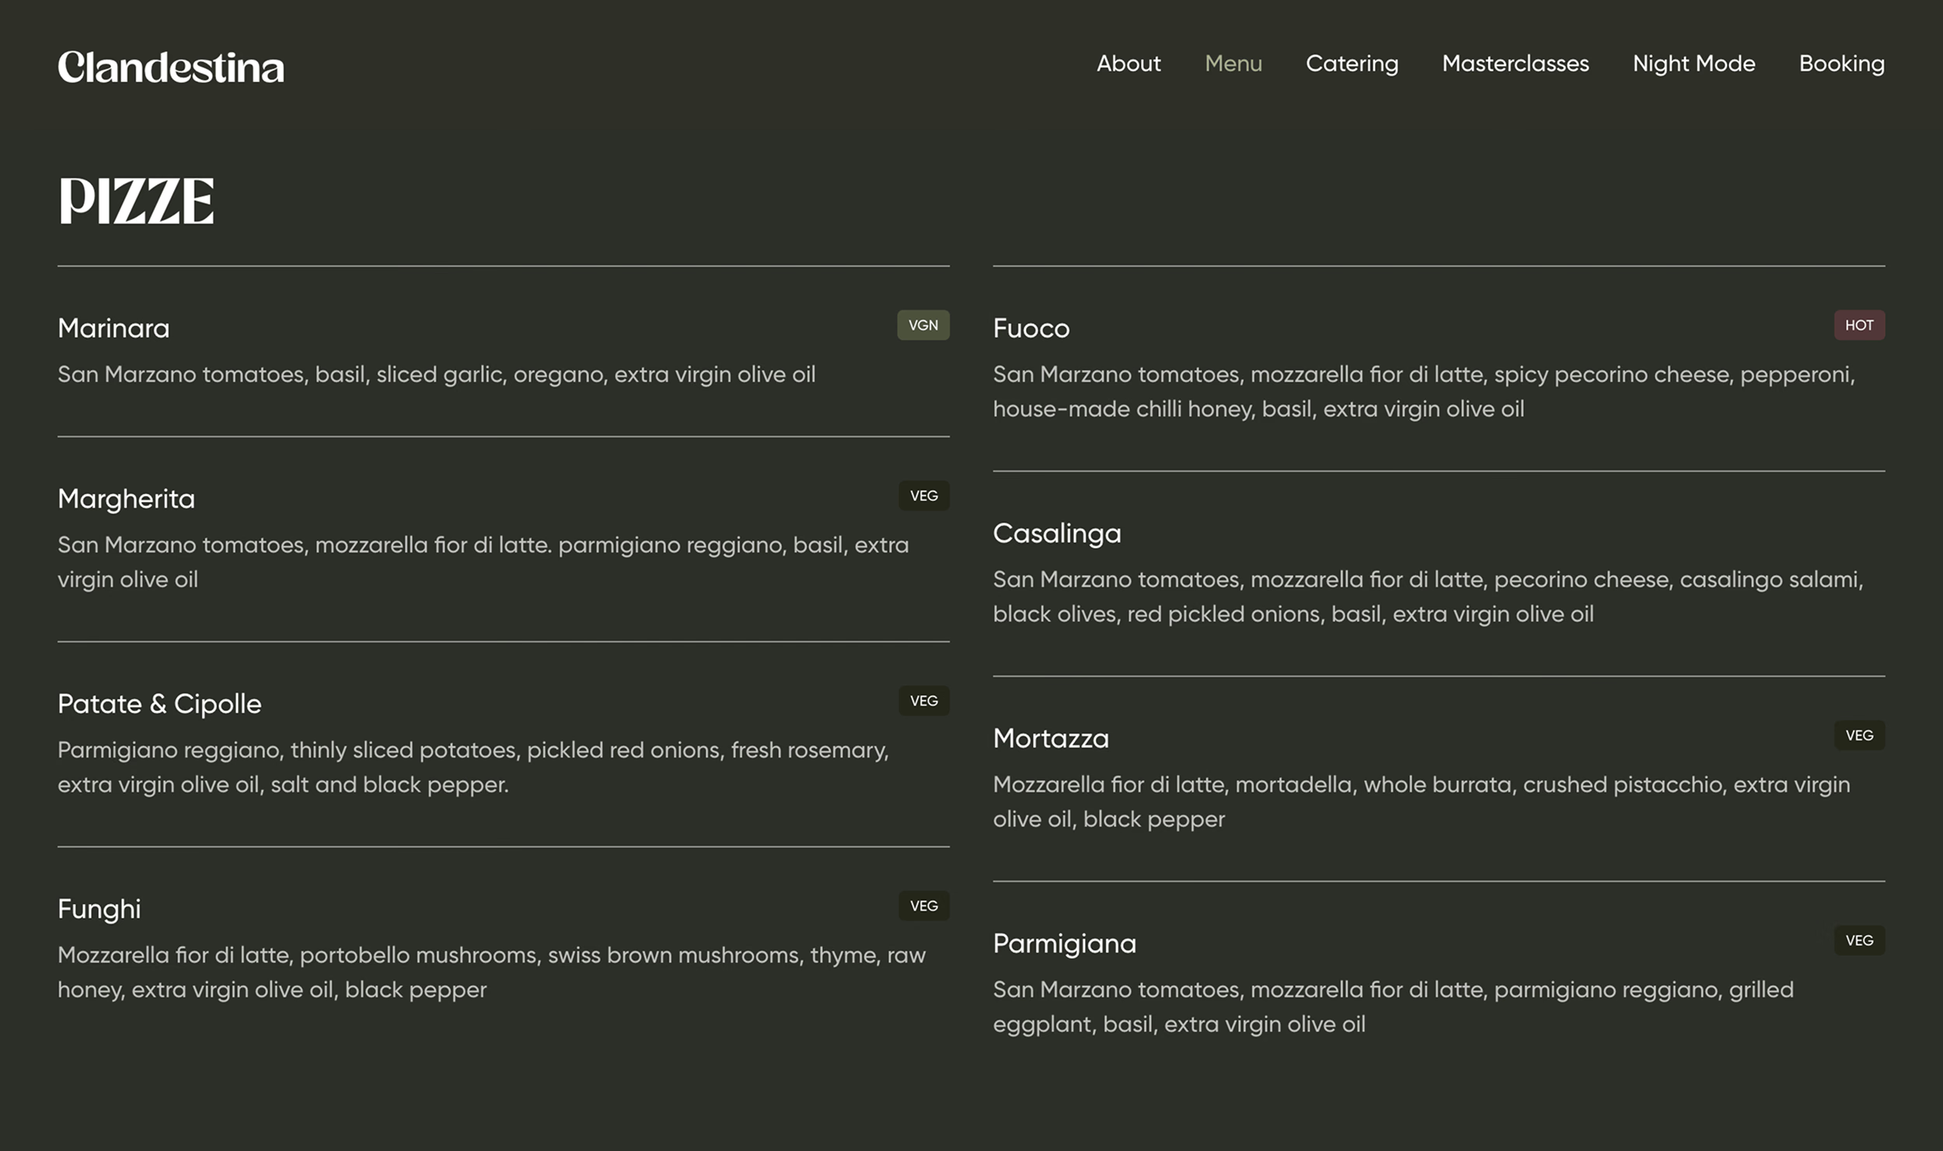Click the VEG badge on Parmigiana
Viewport: 1943px width, 1151px height.
point(1859,940)
